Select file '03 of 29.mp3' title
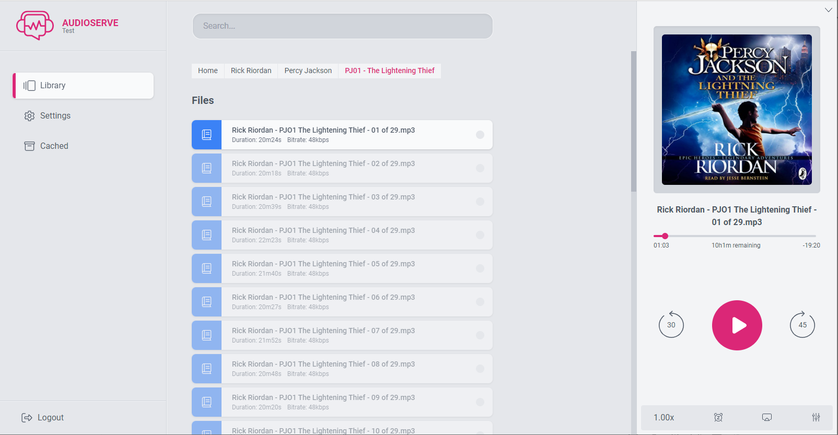 pos(323,197)
